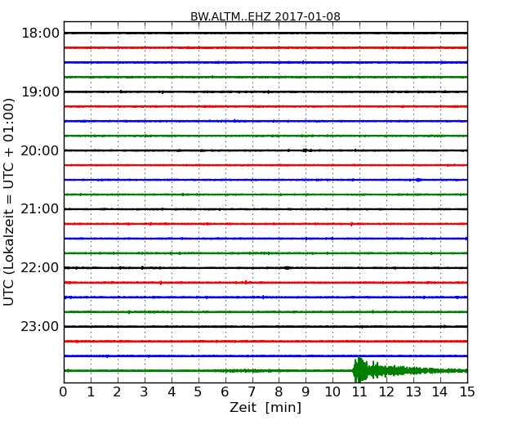Screen dimensions: 531x425
Task: Click the x-axis tick label 15
Action: 467,392
